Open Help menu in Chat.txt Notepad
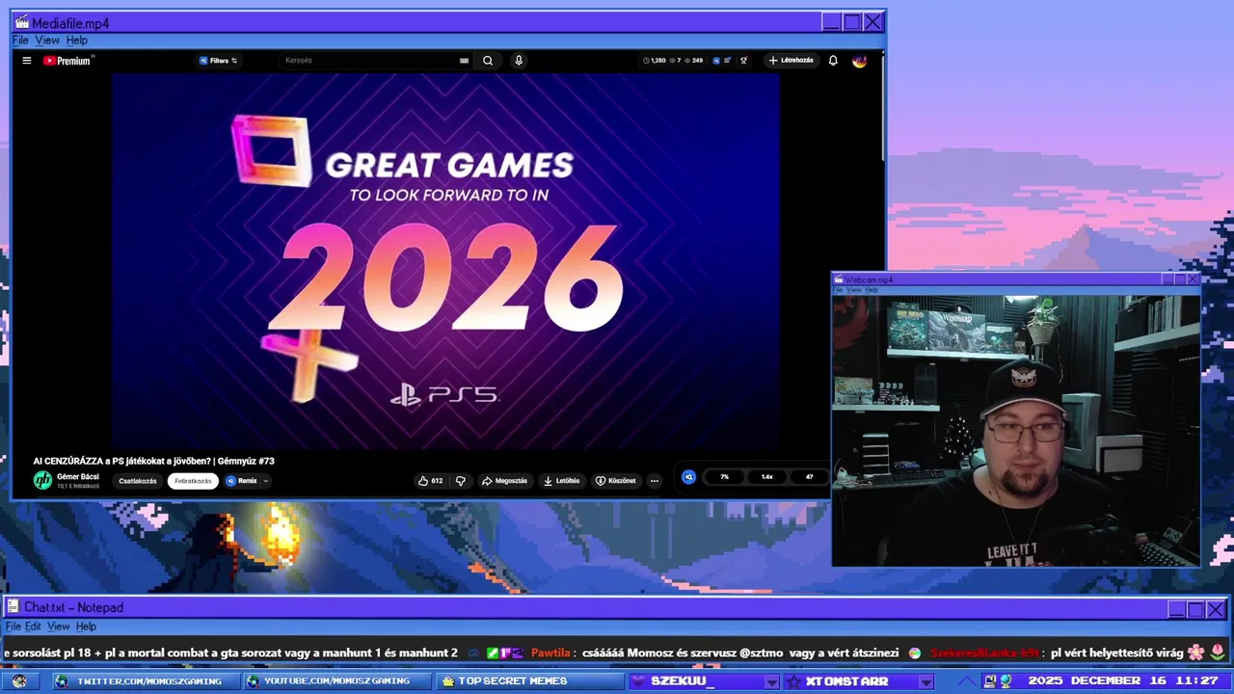The height and width of the screenshot is (694, 1234). pos(86,627)
